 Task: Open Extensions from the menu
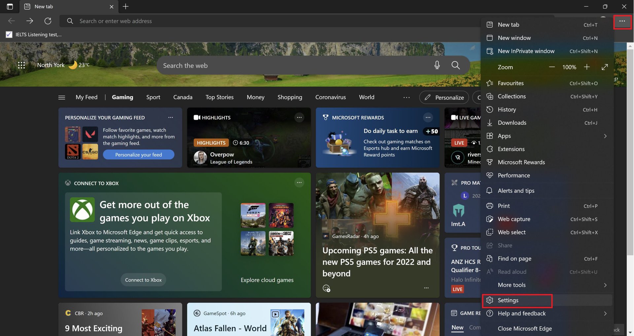[547, 149]
